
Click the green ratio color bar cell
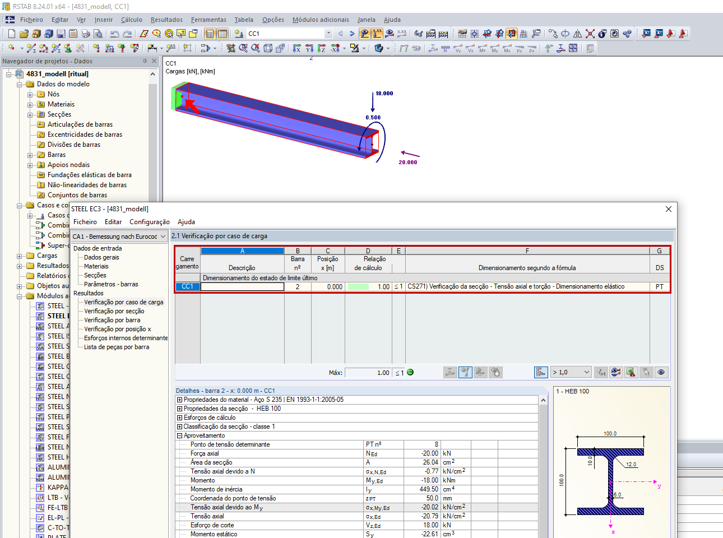(x=358, y=287)
